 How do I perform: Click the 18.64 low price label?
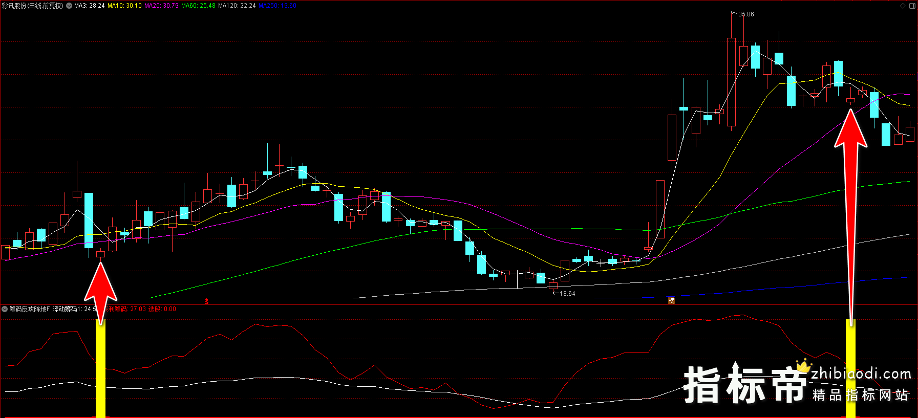567,294
